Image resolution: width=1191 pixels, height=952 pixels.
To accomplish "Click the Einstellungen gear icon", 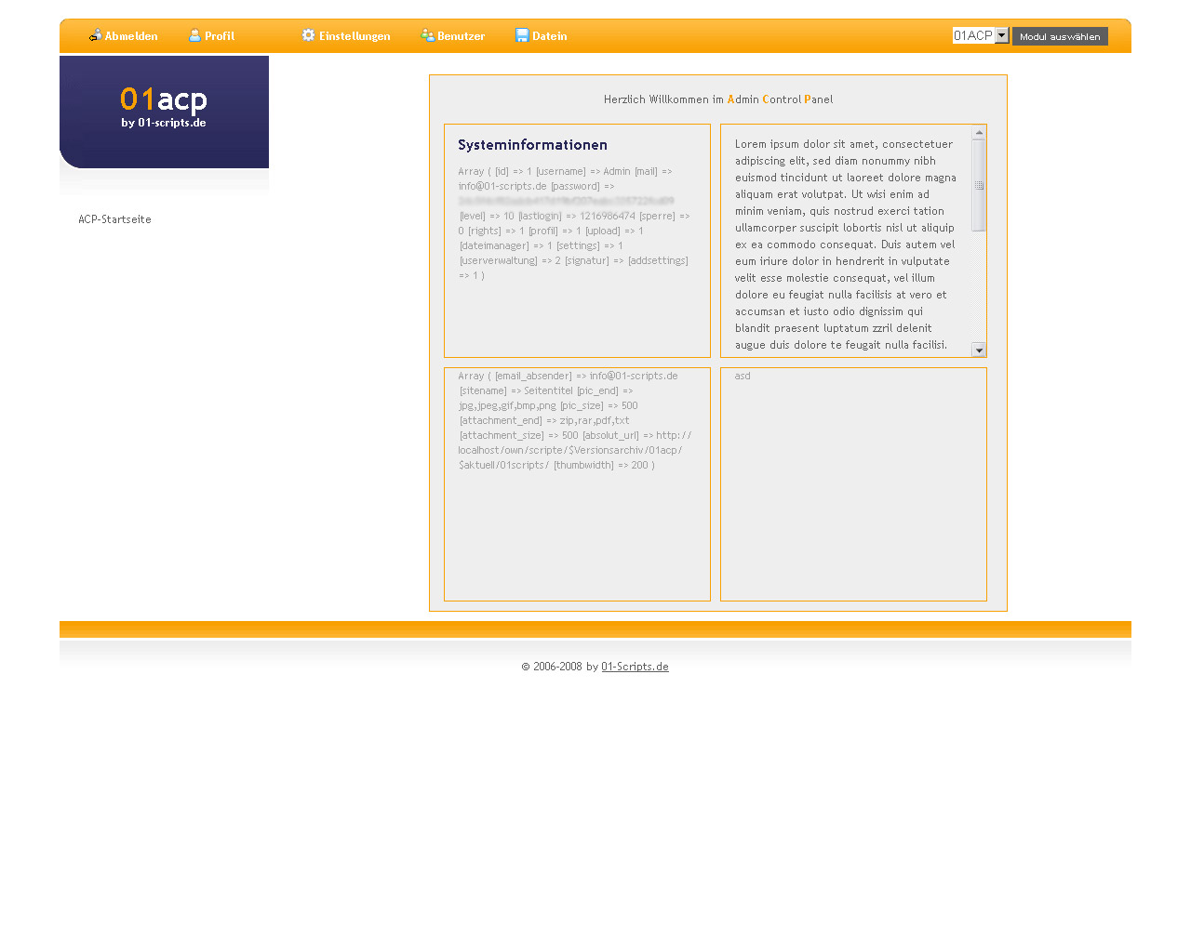I will point(309,35).
